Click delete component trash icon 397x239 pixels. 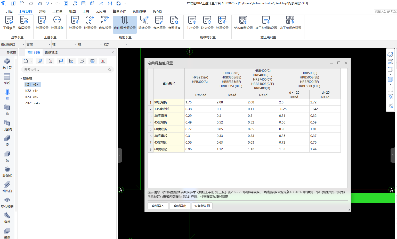point(50,61)
